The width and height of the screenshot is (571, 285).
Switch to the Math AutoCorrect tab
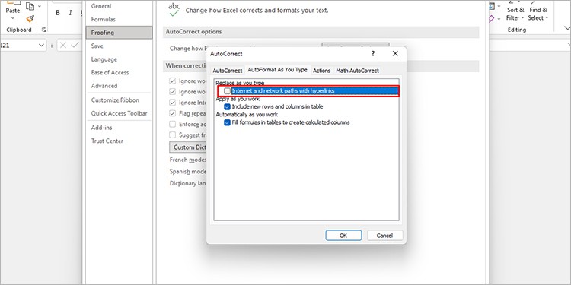coord(357,71)
